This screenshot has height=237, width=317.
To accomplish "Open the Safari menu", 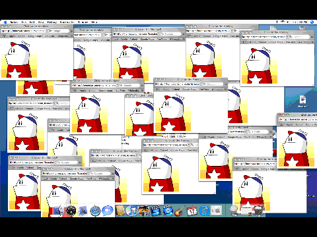I will (x=14, y=22).
